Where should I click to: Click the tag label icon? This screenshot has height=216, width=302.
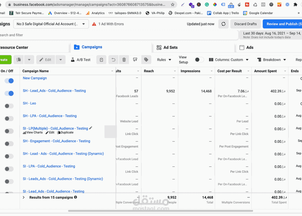click(x=146, y=60)
